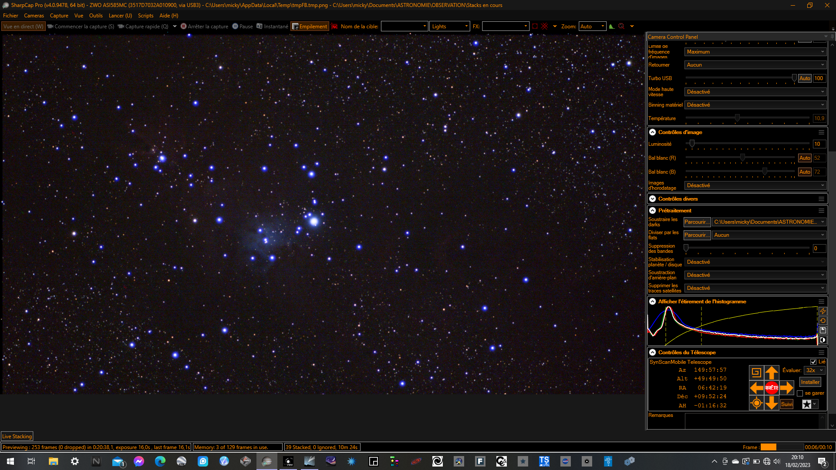
Task: Toggle Vue en direct (W) button
Action: coord(24,27)
